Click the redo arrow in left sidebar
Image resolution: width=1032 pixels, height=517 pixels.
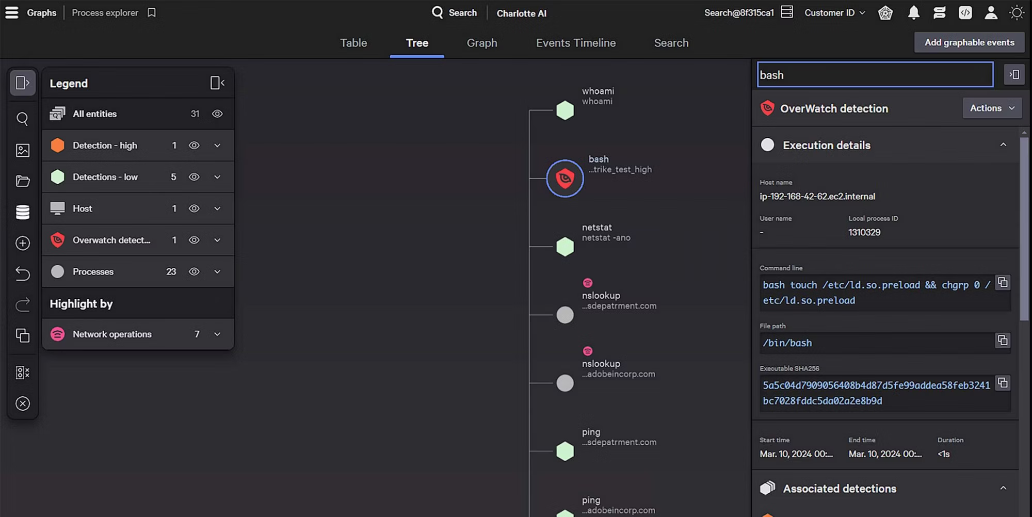(23, 305)
